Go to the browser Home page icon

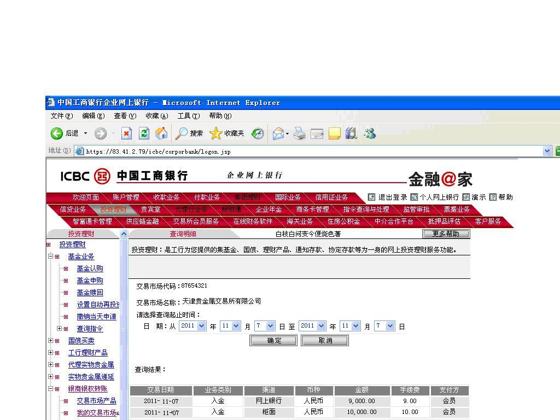[x=161, y=133]
